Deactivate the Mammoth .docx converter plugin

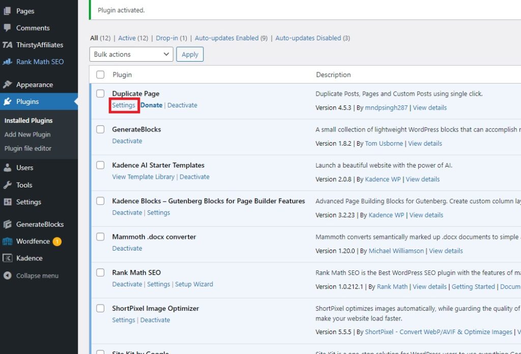[127, 248]
